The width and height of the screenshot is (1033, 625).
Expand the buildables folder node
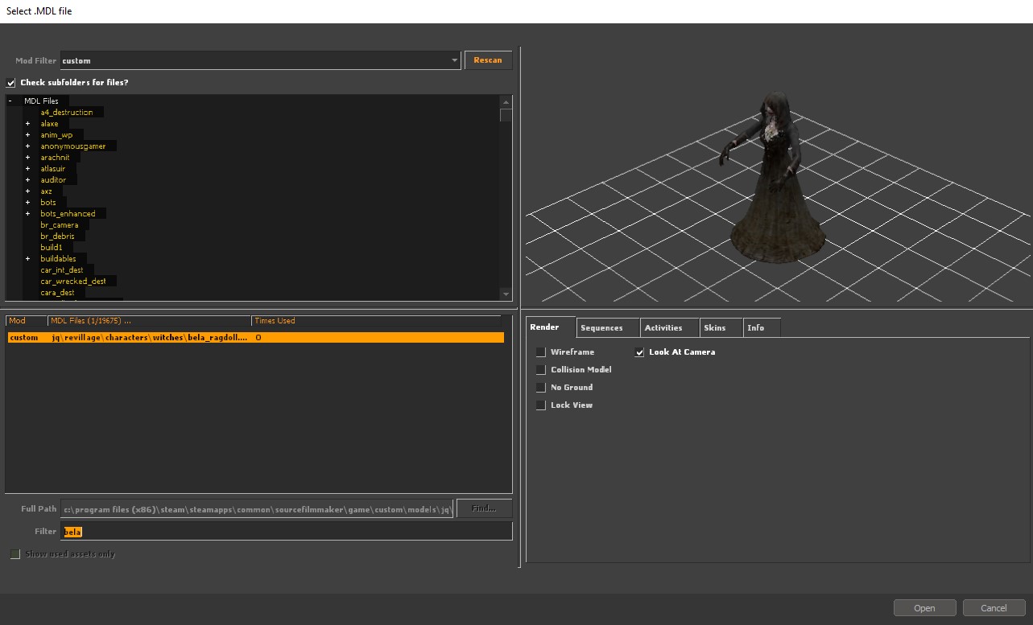pos(27,259)
